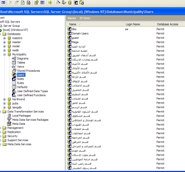The image size is (185, 172).
Task: Select the Management folder
Action: [15, 128]
